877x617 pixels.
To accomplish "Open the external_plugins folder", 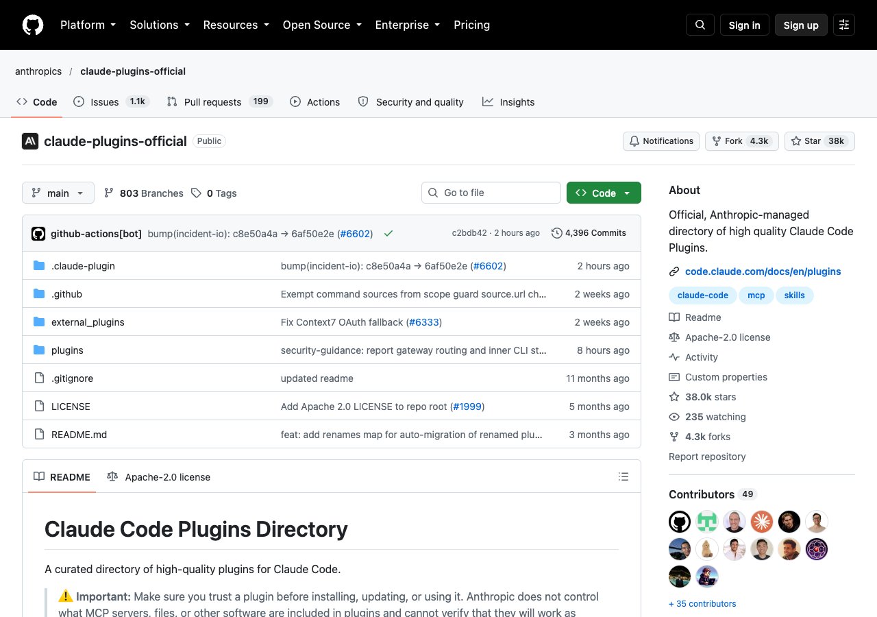I will [88, 322].
